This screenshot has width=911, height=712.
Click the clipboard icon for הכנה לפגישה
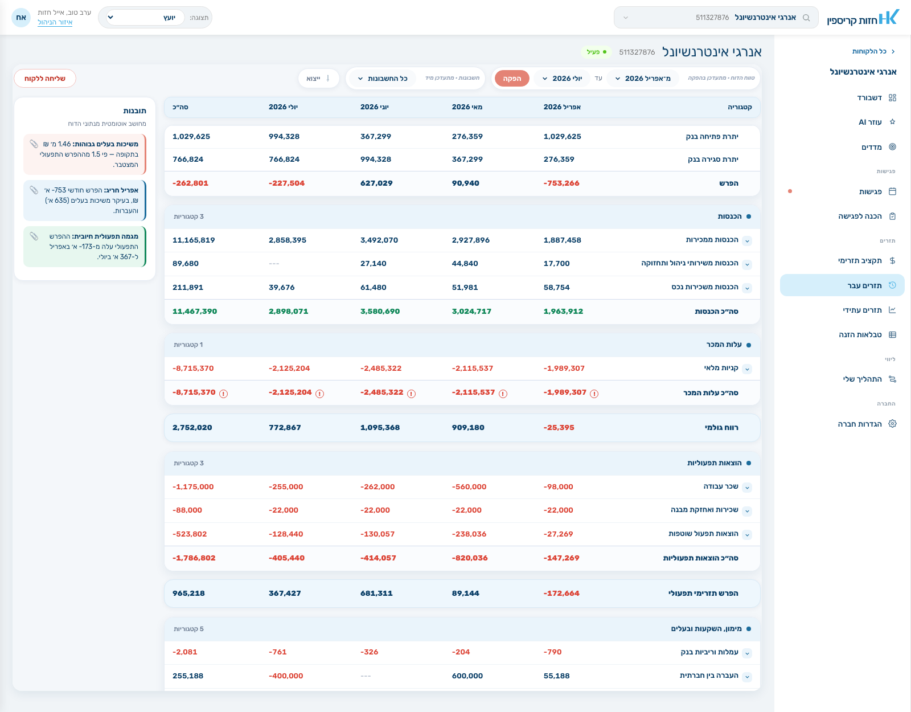(892, 216)
